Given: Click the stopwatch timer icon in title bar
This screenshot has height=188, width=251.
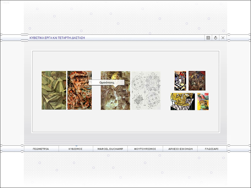Looking at the screenshot, I should (x=216, y=38).
